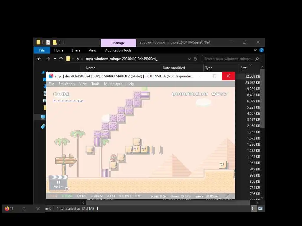Collapse the Explorer ribbon with chevron
The height and width of the screenshot is (226, 302).
(x=255, y=50)
